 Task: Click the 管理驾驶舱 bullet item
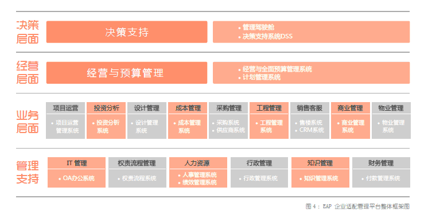pyautogui.click(x=258, y=28)
